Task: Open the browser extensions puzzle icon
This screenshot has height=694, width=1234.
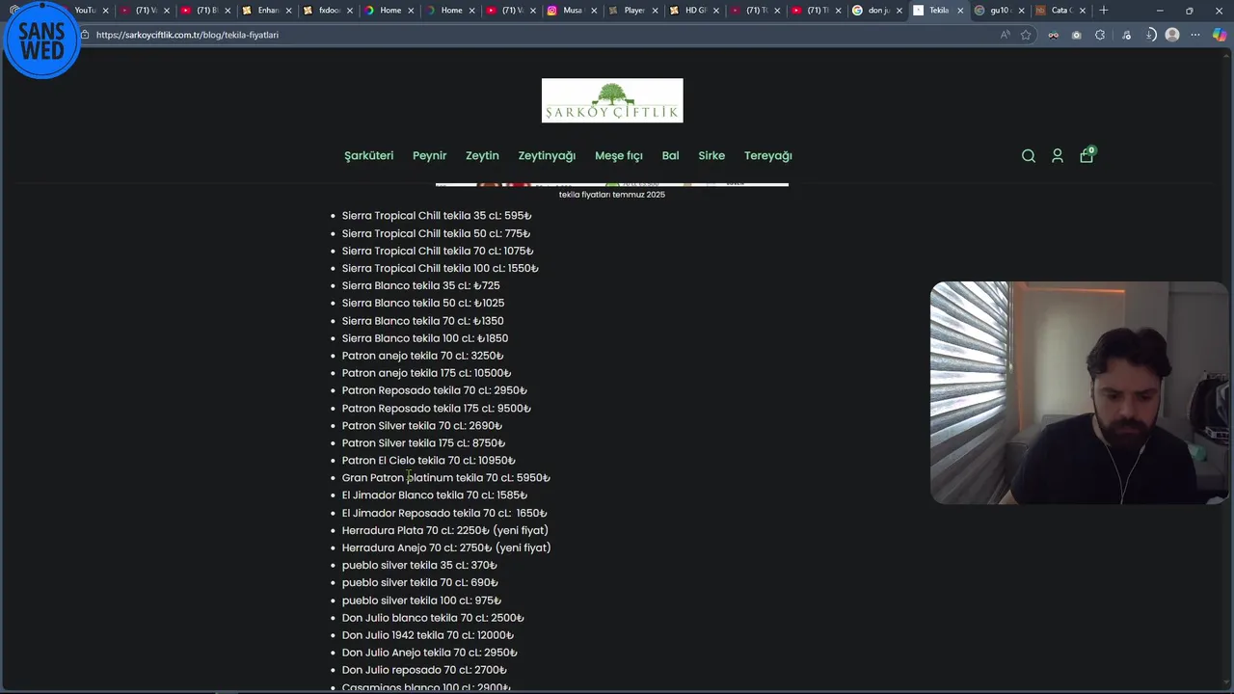Action: tap(1100, 35)
